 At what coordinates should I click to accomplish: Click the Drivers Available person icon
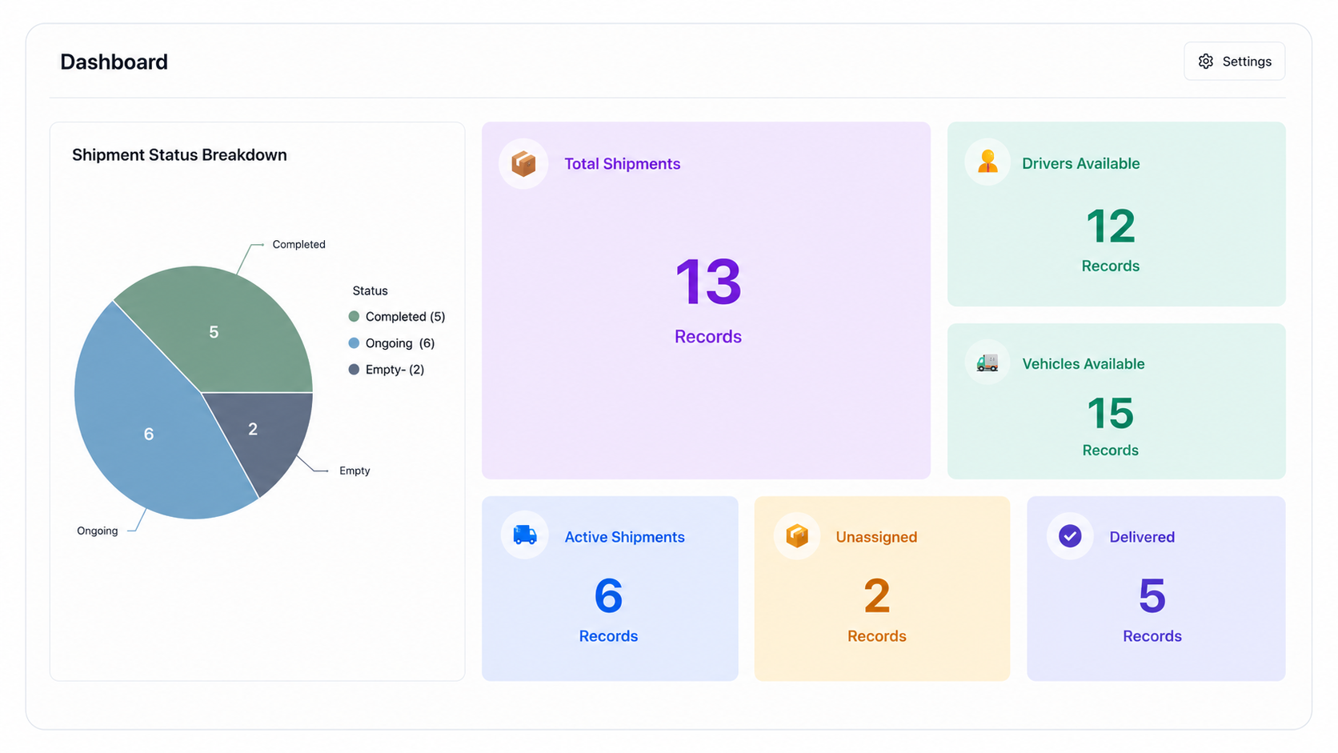(987, 162)
